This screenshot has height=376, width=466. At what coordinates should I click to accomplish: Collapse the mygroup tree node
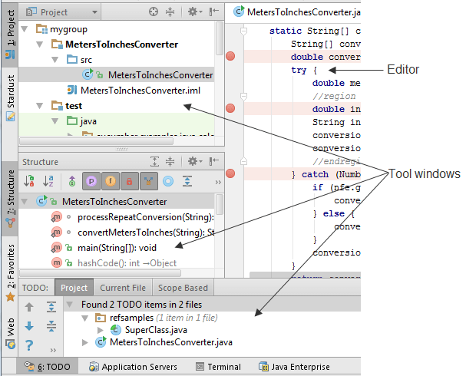(x=25, y=29)
